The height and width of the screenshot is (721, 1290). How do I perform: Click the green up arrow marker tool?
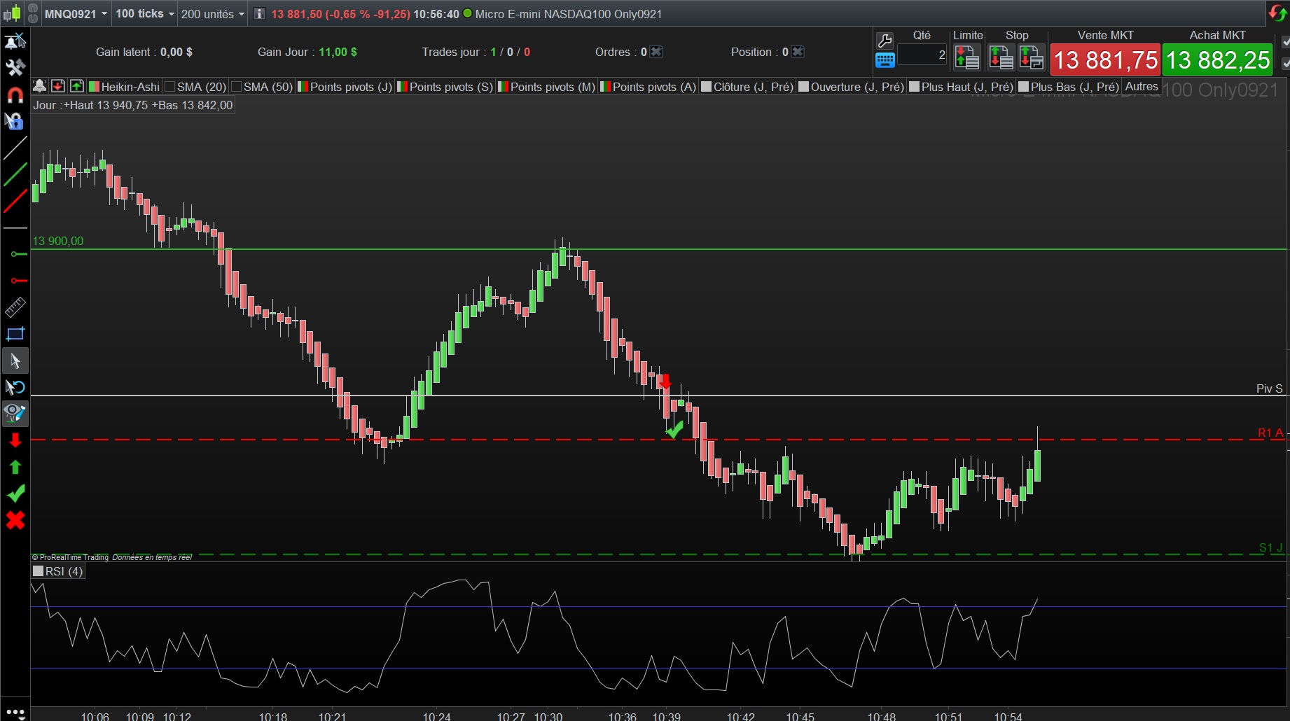[x=15, y=467]
